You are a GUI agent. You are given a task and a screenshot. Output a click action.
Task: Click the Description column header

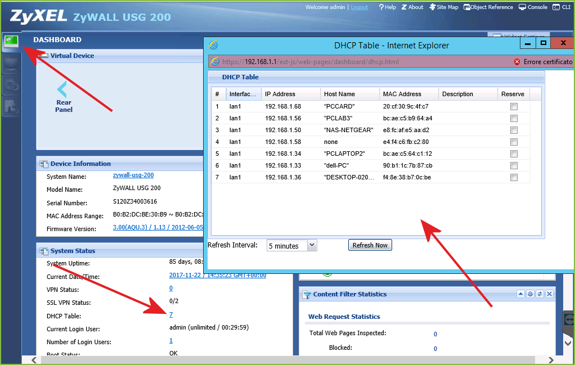(468, 94)
